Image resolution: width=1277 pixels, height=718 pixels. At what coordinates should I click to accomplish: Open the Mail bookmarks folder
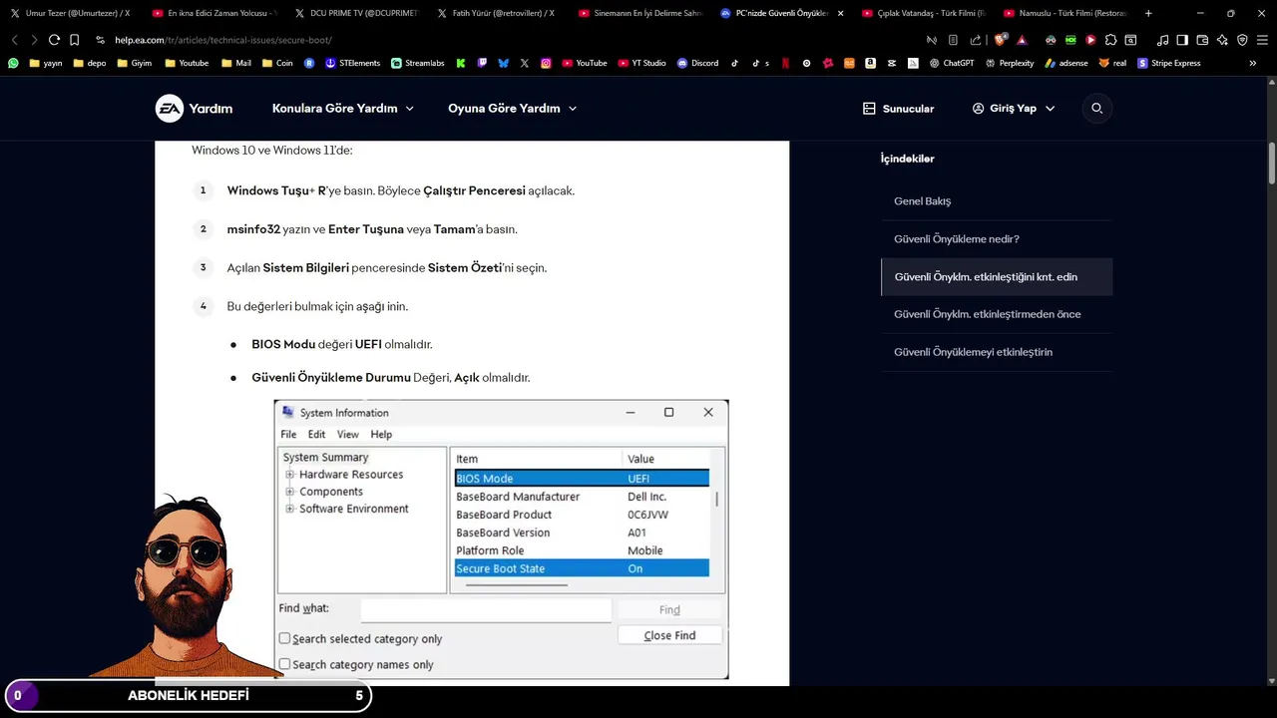[x=235, y=63]
